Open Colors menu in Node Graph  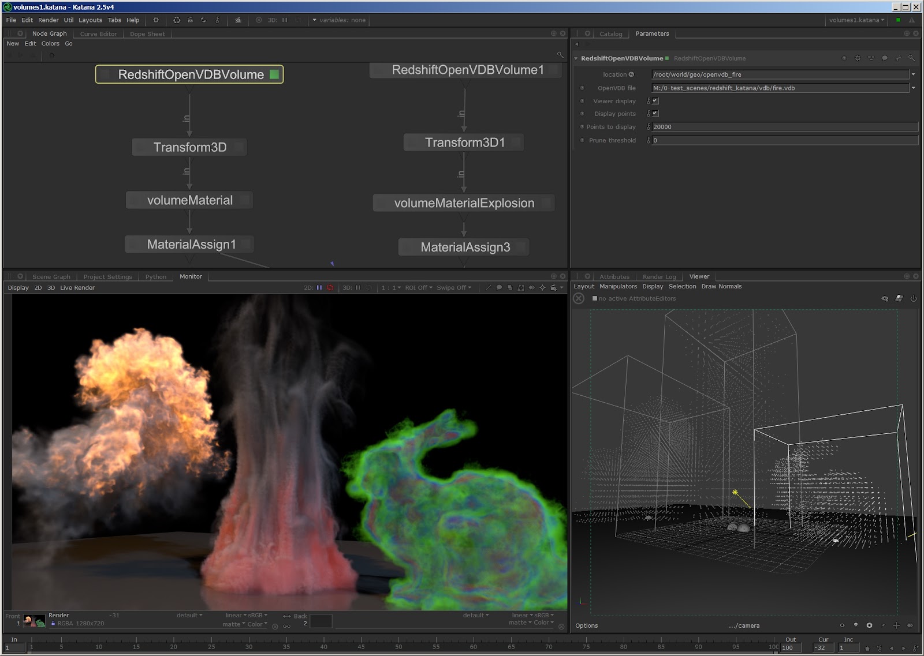pyautogui.click(x=50, y=43)
